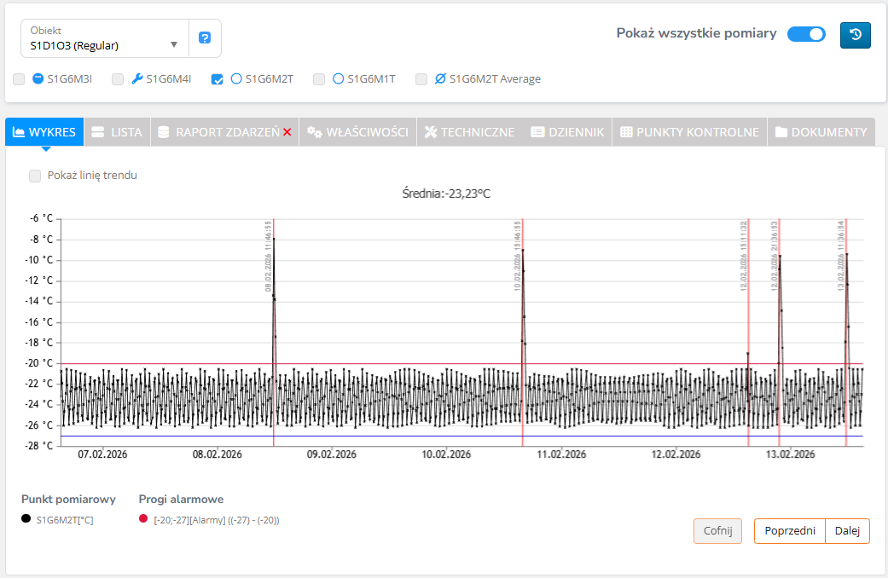Click the wrench icon beside S1G6M4I
Image resolution: width=888 pixels, height=578 pixels.
coord(136,79)
